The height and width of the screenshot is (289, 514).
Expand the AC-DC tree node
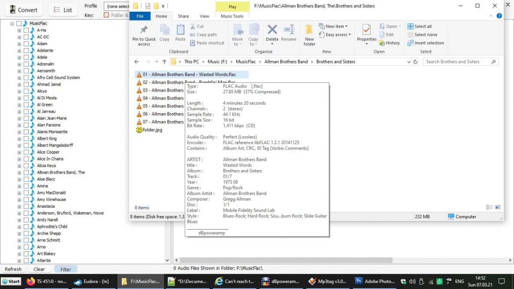coord(19,37)
